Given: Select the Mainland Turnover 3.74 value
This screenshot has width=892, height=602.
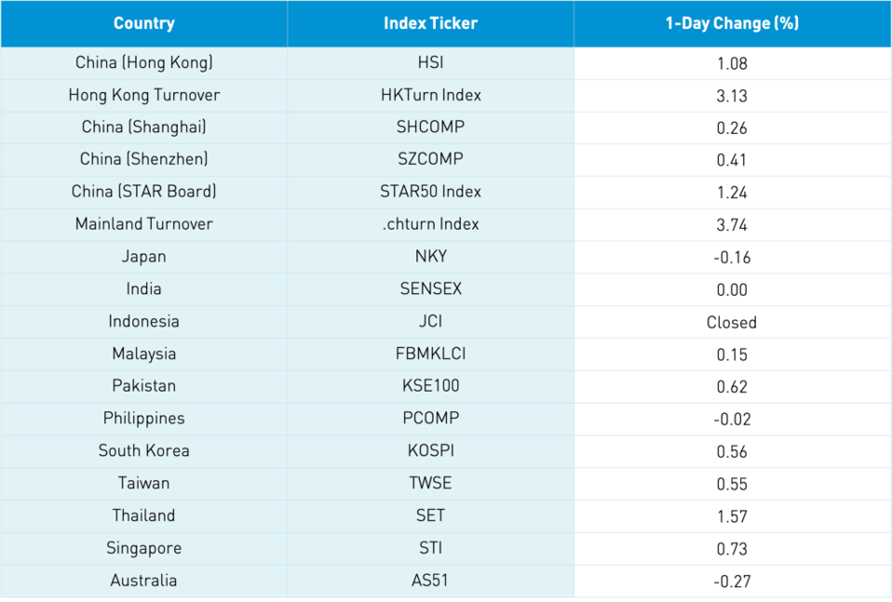Looking at the screenshot, I should 732,225.
